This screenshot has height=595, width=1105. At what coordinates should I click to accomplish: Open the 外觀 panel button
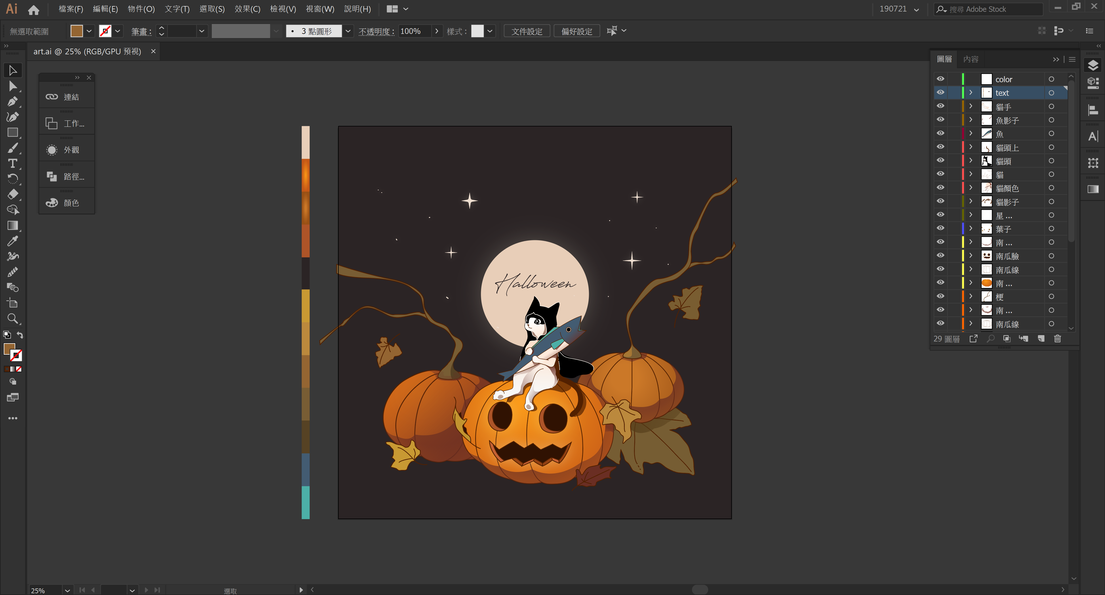point(66,150)
